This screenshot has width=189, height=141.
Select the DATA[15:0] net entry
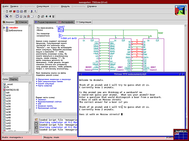pos(12,90)
